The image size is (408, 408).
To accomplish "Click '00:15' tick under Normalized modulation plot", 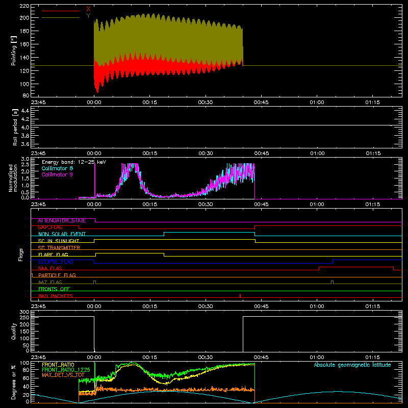I will (x=150, y=205).
